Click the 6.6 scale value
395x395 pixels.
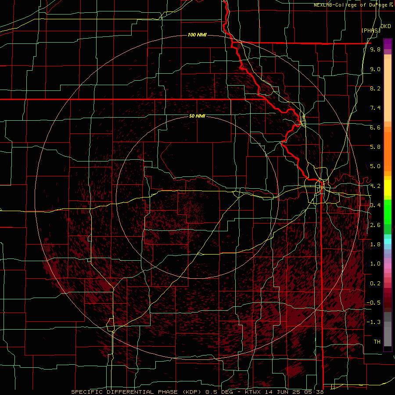pos(375,127)
